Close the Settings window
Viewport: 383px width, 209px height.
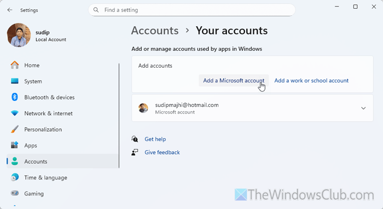coord(374,7)
